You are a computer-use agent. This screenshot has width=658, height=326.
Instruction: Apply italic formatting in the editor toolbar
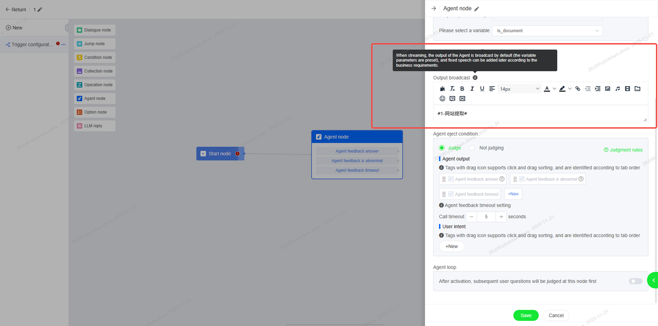click(472, 89)
